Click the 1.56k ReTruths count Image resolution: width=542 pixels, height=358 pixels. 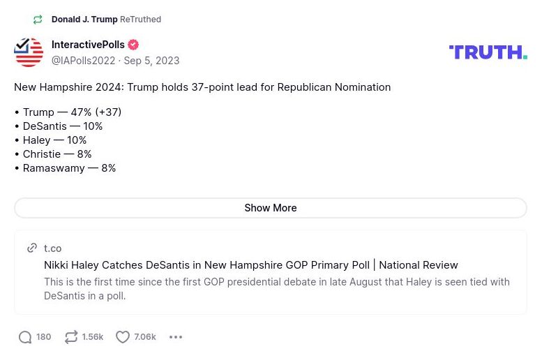(93, 337)
